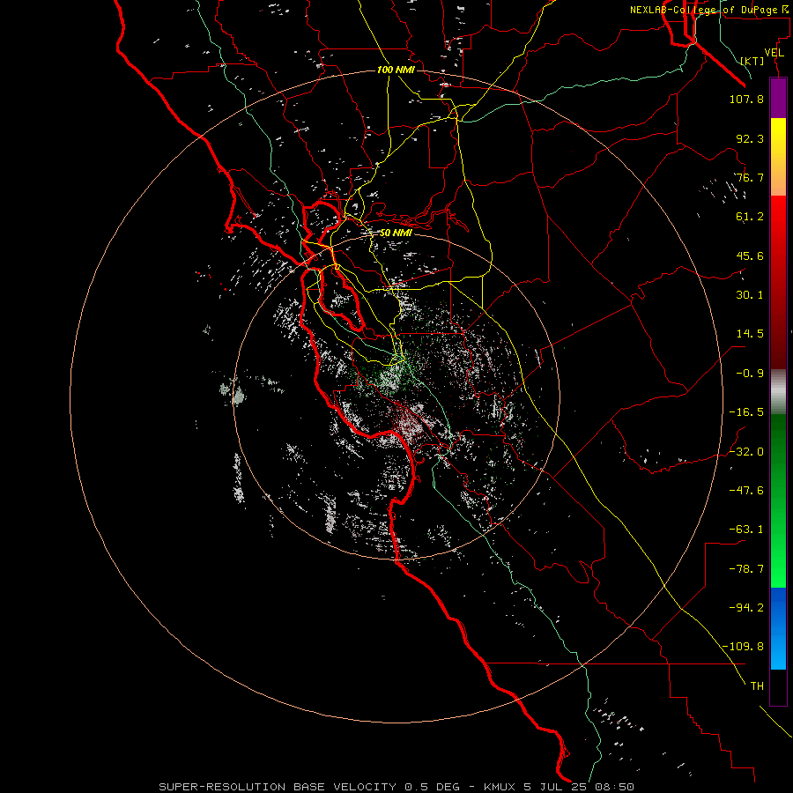Viewport: 793px width, 793px height.
Task: Click the [KT] units label
Action: tap(752, 61)
